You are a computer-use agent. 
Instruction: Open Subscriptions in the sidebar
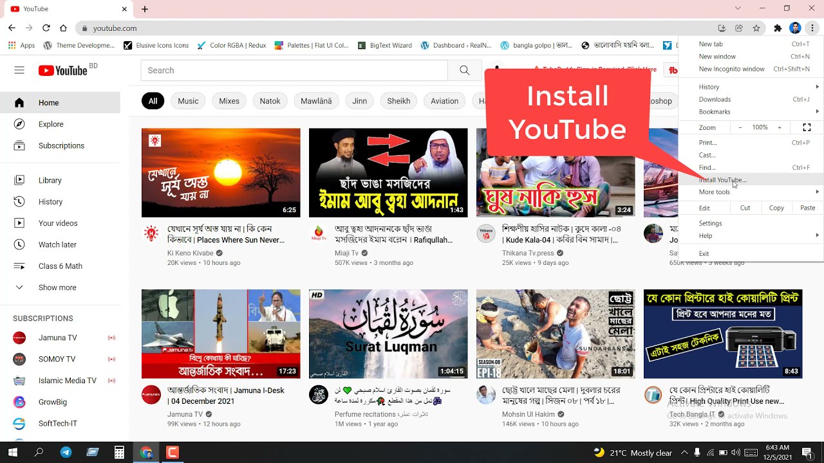pos(60,145)
